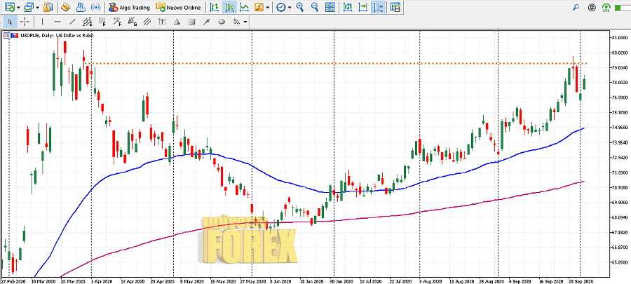Expand the timeframe clock dropdown

click(289, 7)
